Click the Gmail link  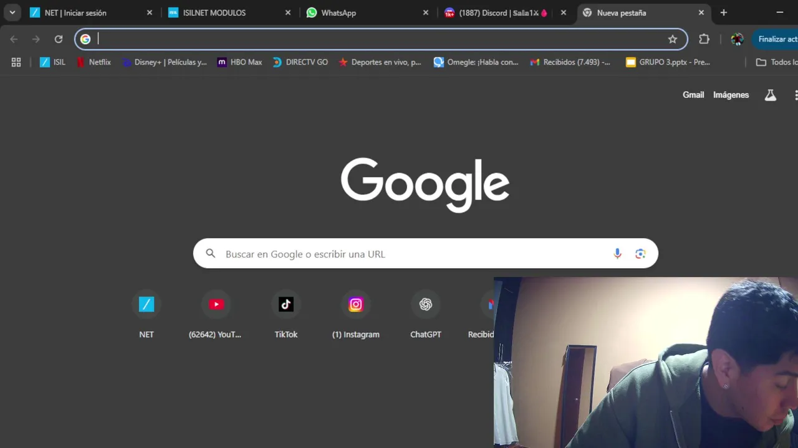693,95
